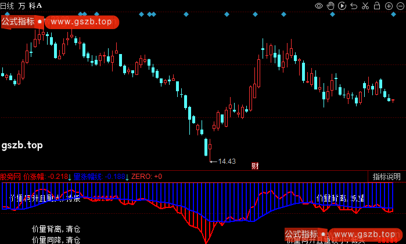Screen dimensions: 406x244
Task: Select the 股旁网 indicator name label
Action: (10, 177)
